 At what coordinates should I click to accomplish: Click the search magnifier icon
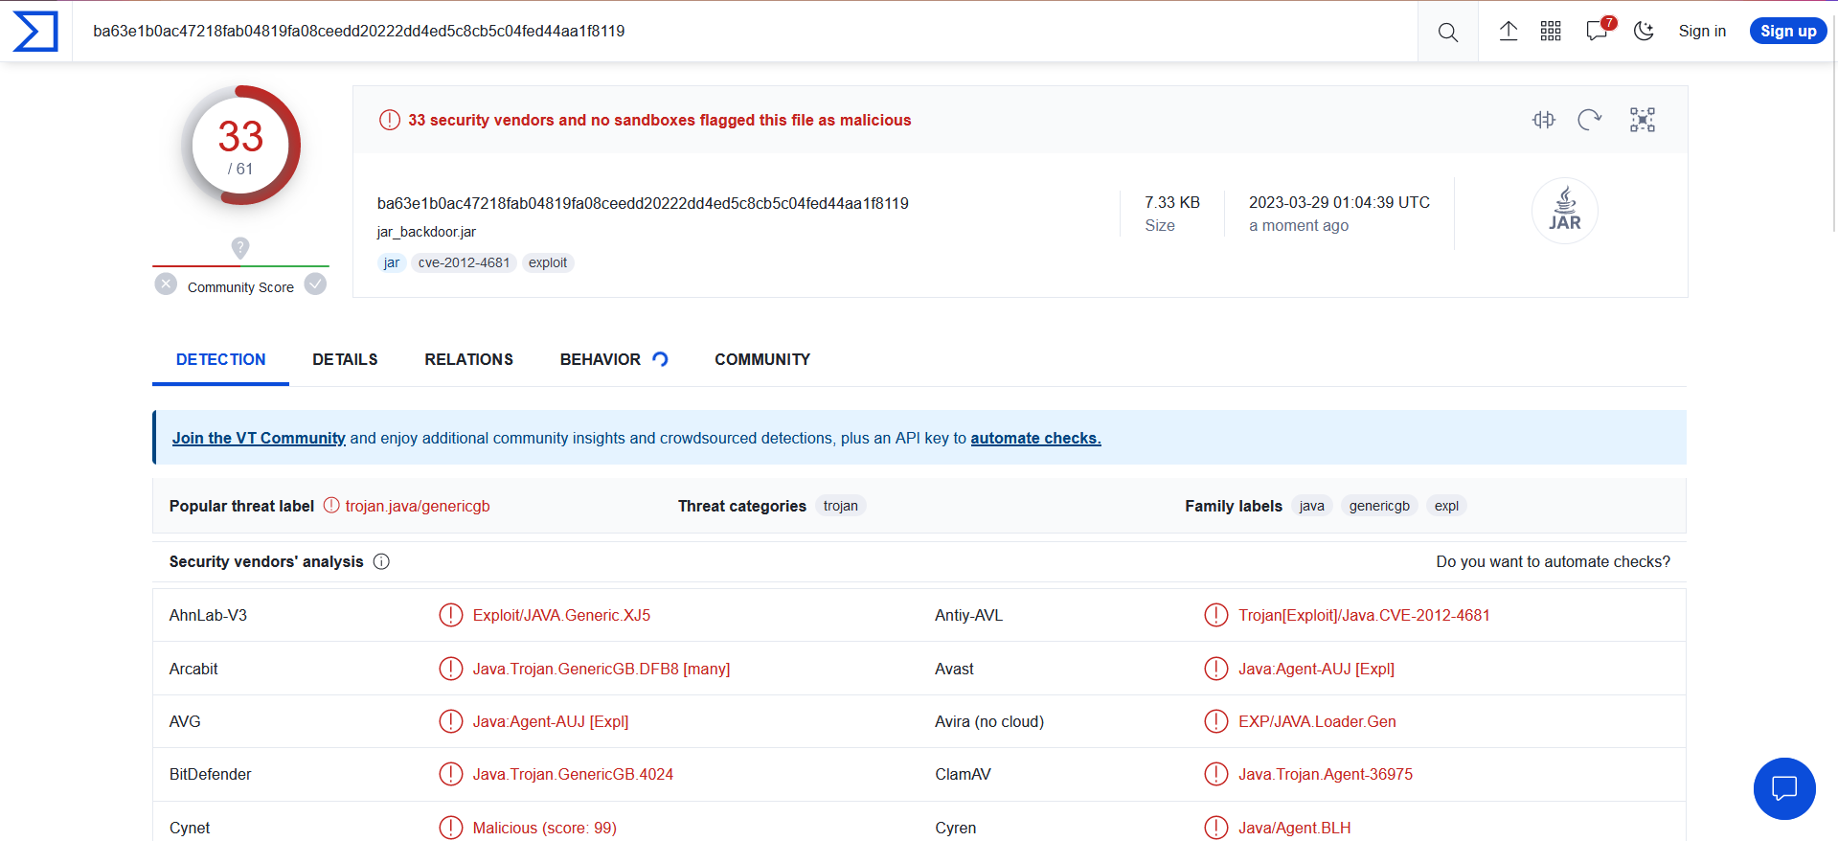1448,32
